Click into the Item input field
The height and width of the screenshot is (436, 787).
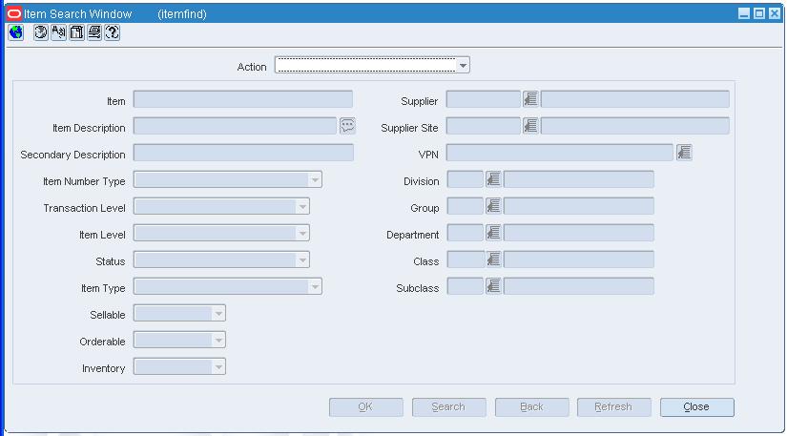pos(243,99)
